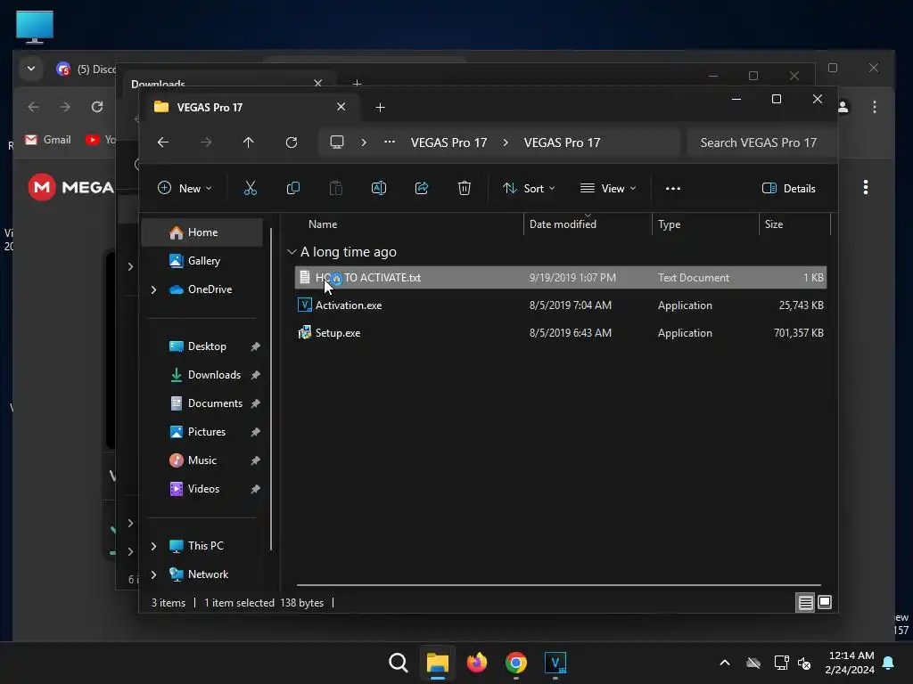Toggle the Details pane button
913x684 pixels.
789,189
